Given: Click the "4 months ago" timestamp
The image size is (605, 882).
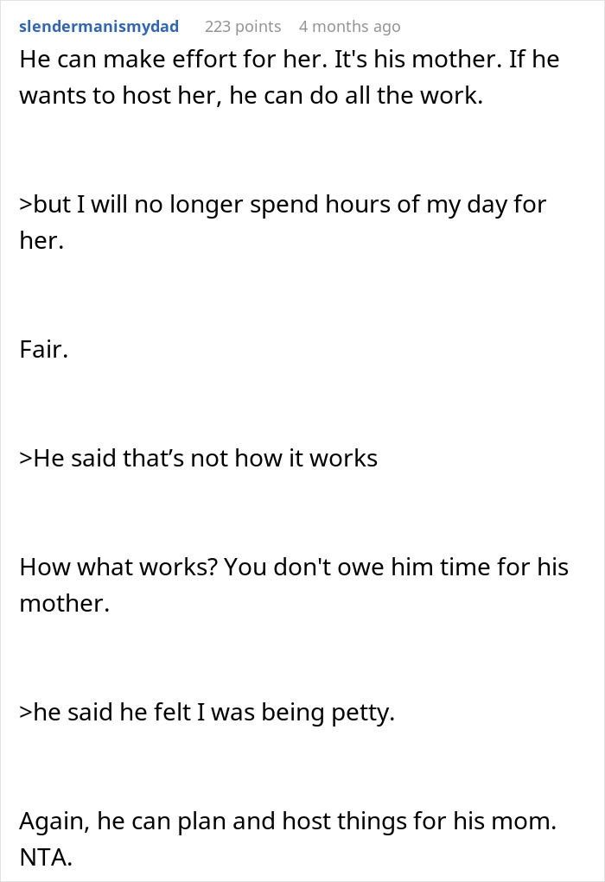Looking at the screenshot, I should pos(349,27).
